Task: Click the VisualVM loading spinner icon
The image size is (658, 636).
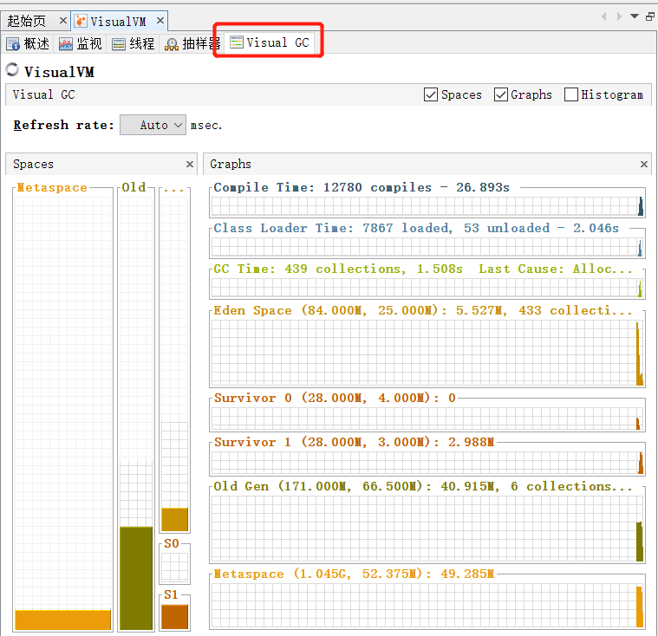Action: tap(13, 69)
